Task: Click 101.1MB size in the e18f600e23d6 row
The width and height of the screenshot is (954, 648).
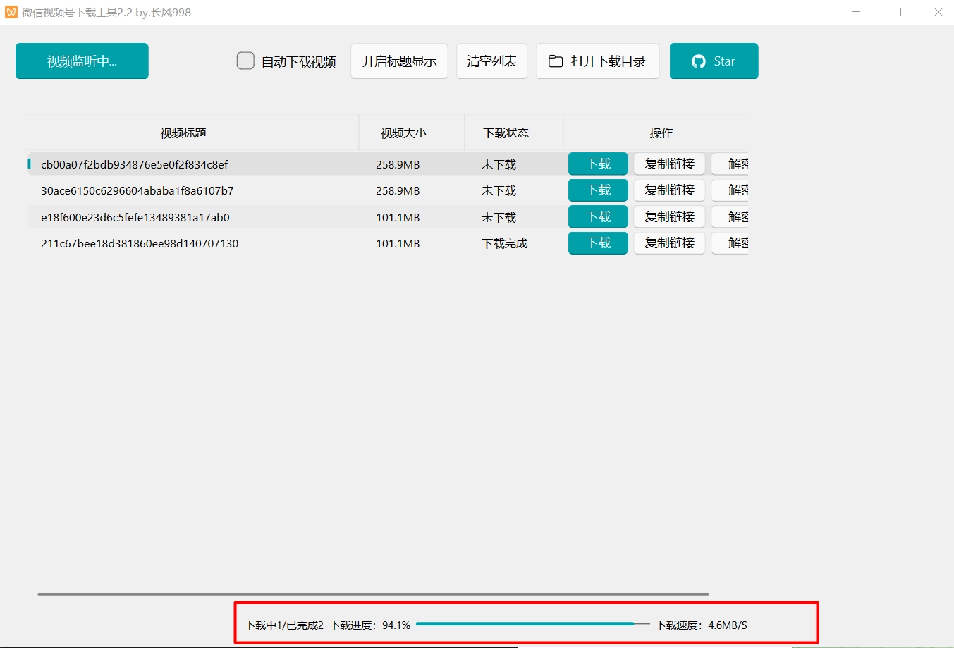Action: click(x=398, y=218)
